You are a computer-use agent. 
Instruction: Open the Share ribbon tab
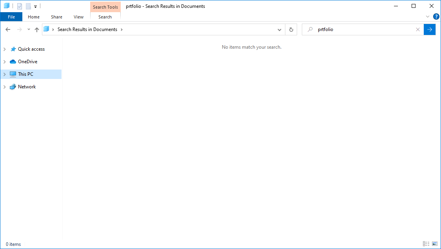click(x=56, y=17)
